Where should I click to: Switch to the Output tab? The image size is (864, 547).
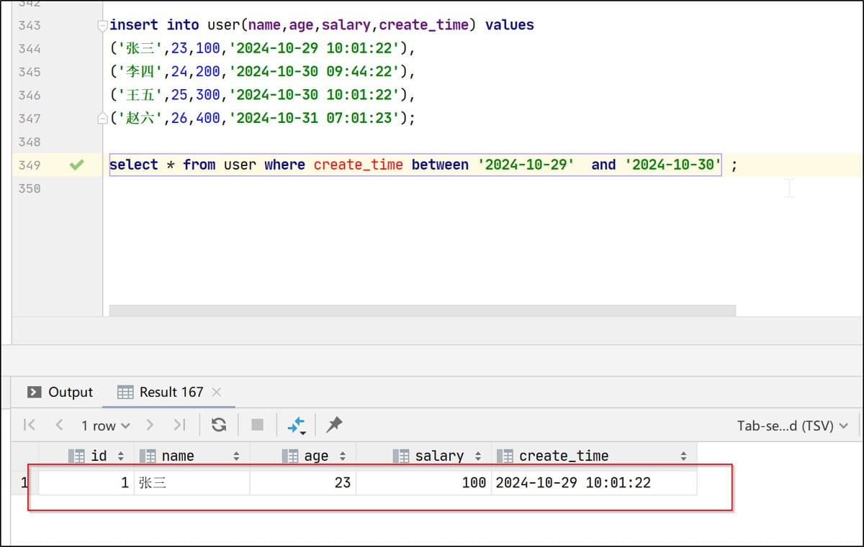[x=60, y=392]
